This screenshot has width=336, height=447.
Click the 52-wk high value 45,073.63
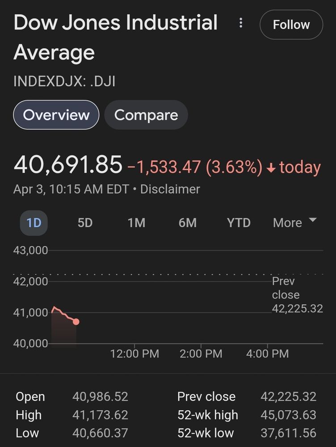(x=288, y=415)
